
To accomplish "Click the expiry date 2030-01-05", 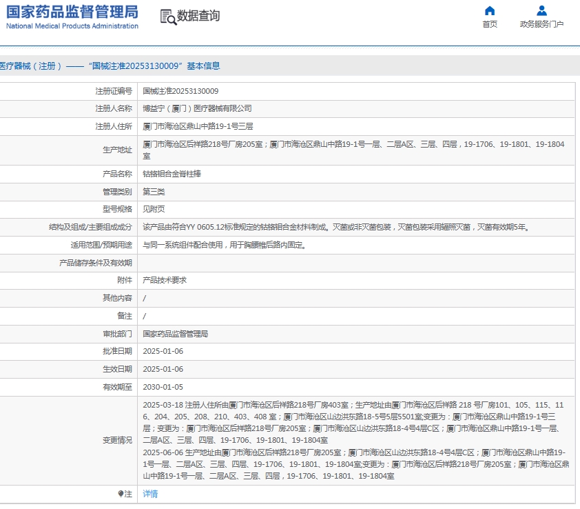I will [163, 387].
